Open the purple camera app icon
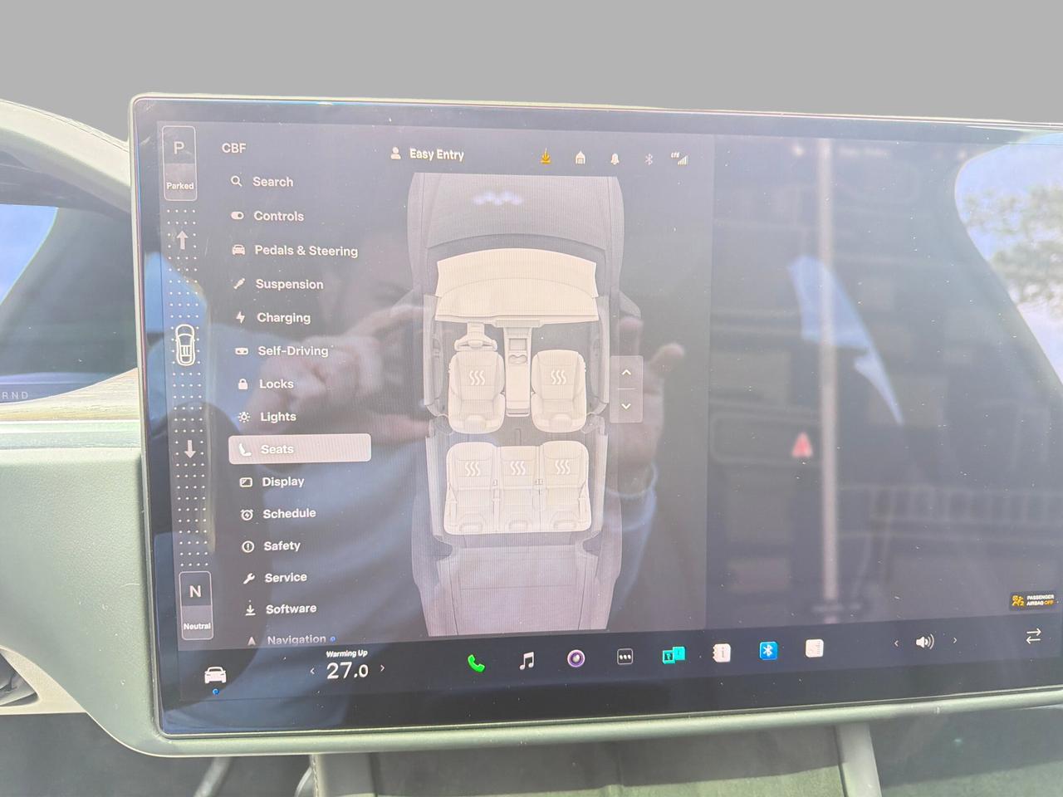Image resolution: width=1063 pixels, height=797 pixels. tap(576, 659)
